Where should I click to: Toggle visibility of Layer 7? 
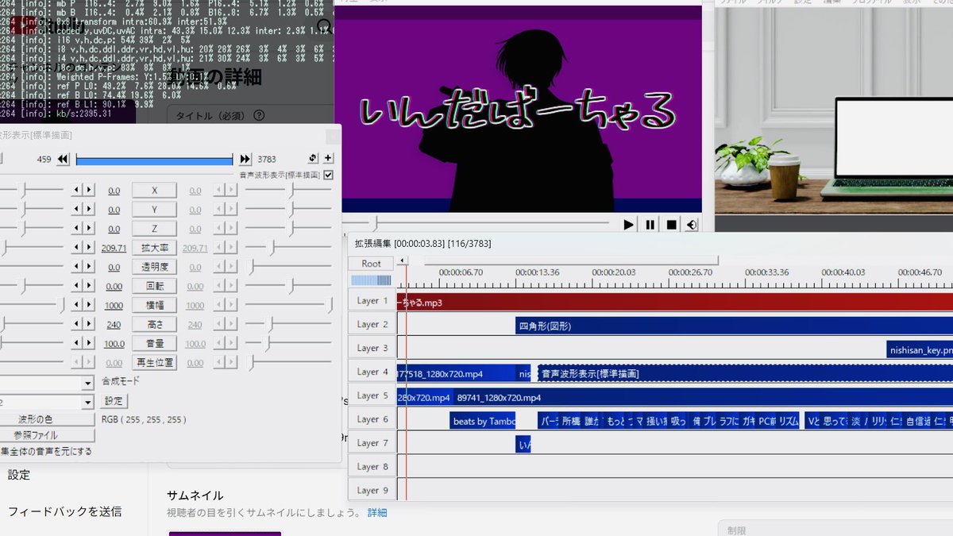coord(372,443)
